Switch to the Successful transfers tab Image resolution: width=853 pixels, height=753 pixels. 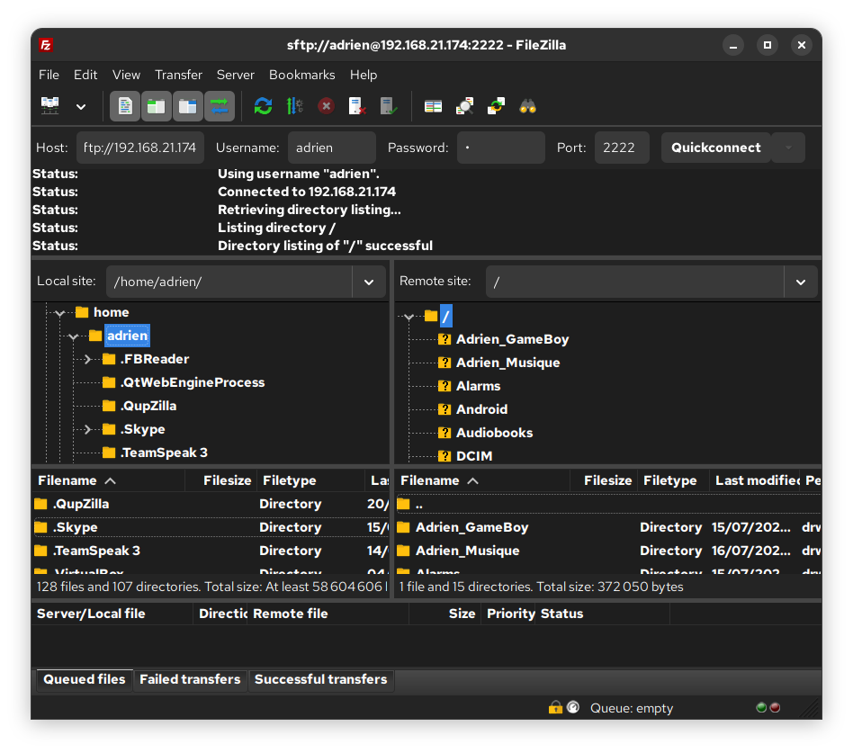point(321,679)
